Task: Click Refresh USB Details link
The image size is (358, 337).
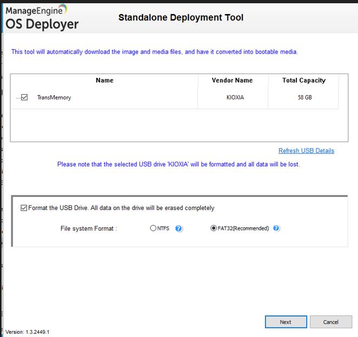Action: point(306,151)
